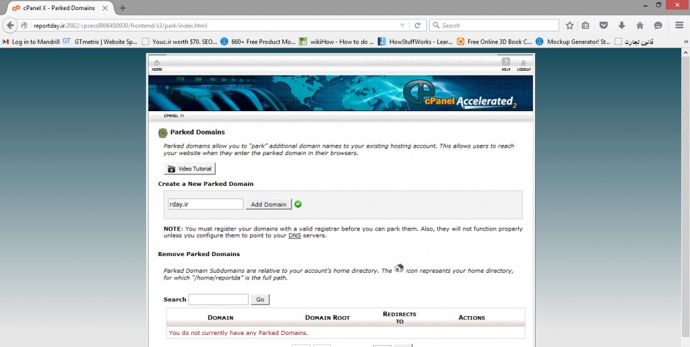
Task: Click the cPanel Home icon
Action: [x=157, y=64]
